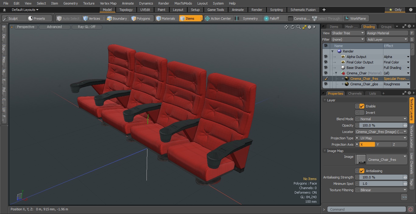
Task: Open the Default Layouts selector
Action: tap(25, 10)
